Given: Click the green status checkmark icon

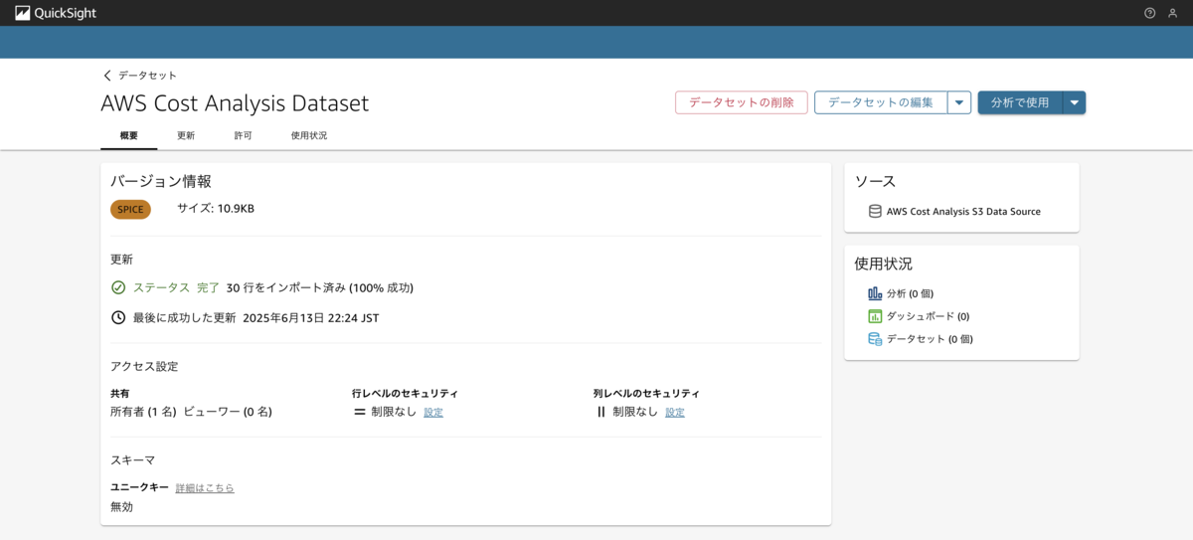Looking at the screenshot, I should pyautogui.click(x=118, y=287).
